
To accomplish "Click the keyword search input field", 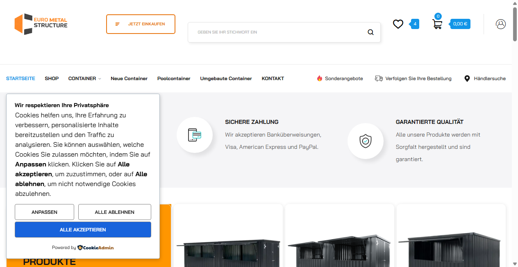I will coord(266,32).
